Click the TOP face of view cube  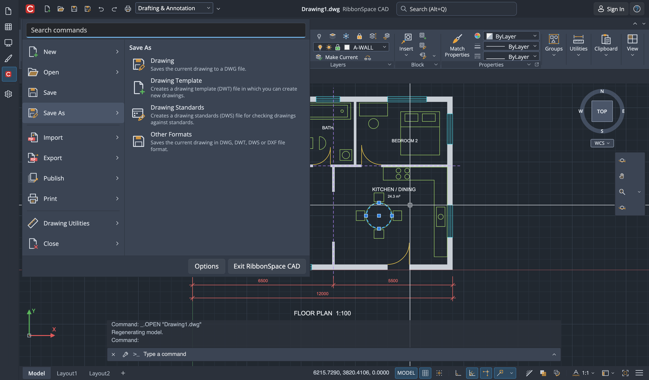pyautogui.click(x=602, y=111)
